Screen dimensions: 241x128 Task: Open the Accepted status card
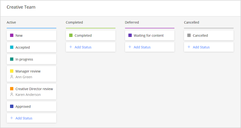pos(32,47)
